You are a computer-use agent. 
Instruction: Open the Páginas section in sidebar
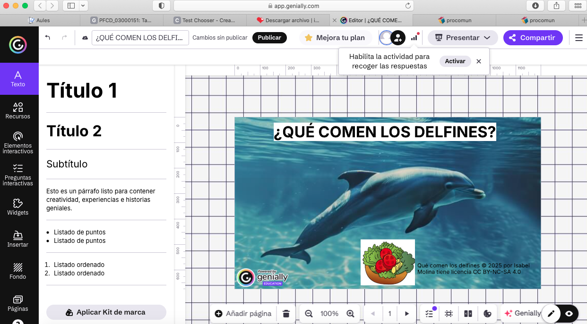coord(18,303)
